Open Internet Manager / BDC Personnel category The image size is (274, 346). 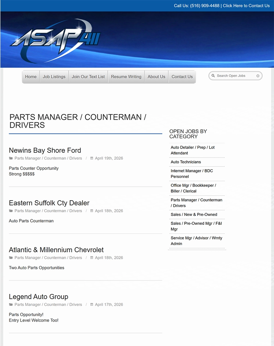[x=191, y=174]
